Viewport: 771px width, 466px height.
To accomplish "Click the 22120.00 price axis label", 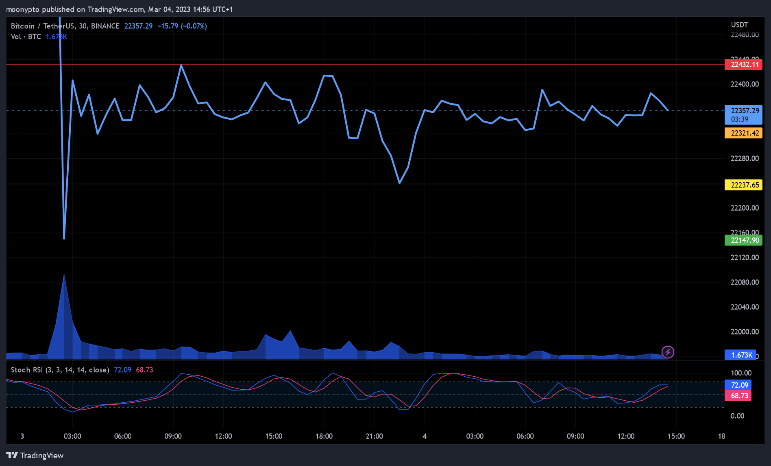I will [745, 257].
